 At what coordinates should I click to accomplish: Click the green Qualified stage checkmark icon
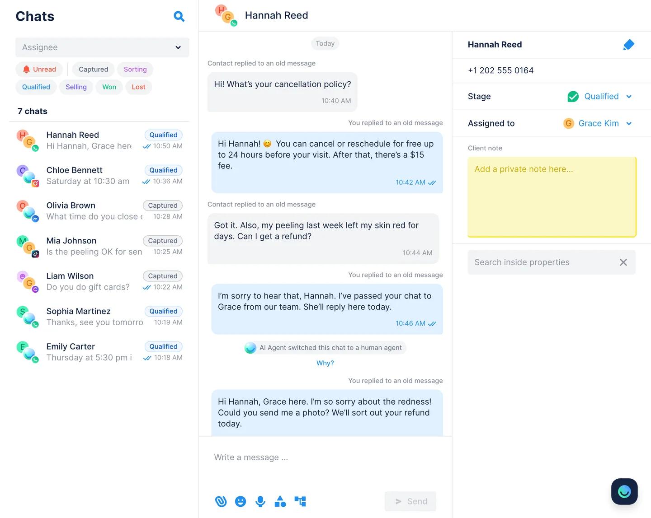tap(573, 97)
